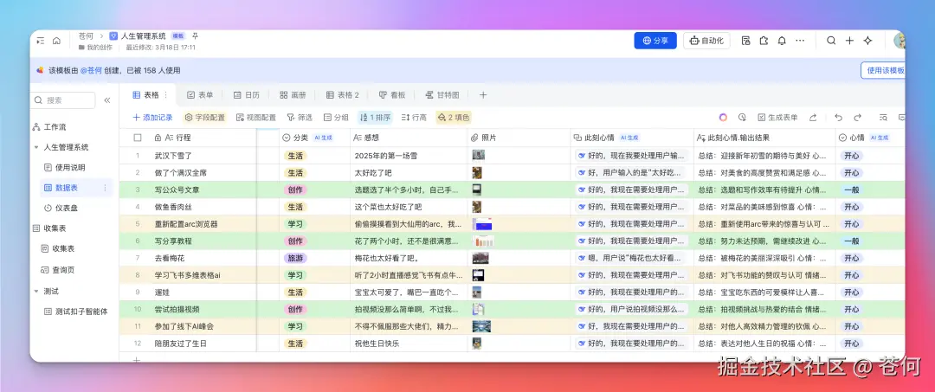Image resolution: width=935 pixels, height=392 pixels.
Task: Open the more options ellipsis menu
Action: tap(800, 41)
